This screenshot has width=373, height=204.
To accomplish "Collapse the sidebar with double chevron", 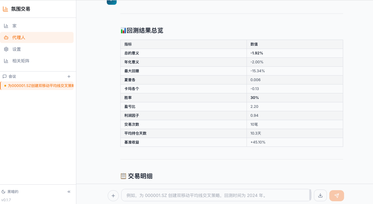I will (69, 192).
